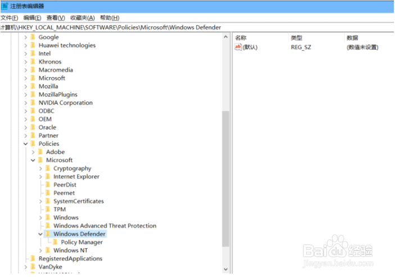Image resolution: width=395 pixels, height=277 pixels.
Task: Click the tree scrollbar down arrow
Action: click(x=226, y=269)
